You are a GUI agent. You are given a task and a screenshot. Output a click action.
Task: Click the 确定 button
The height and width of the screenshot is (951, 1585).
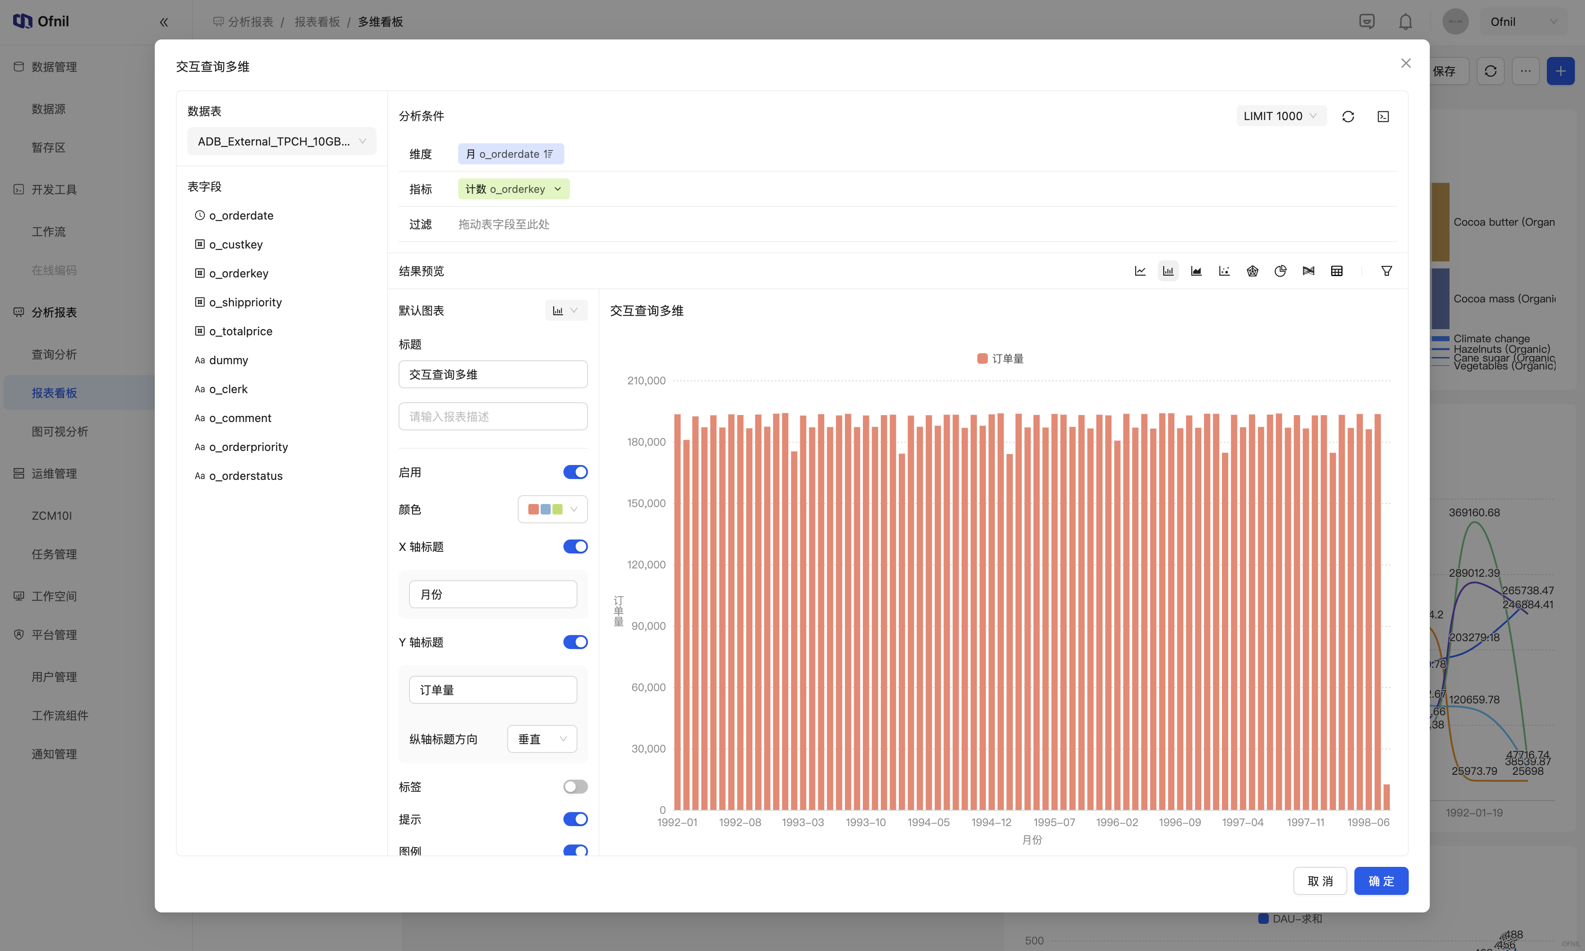1381,881
